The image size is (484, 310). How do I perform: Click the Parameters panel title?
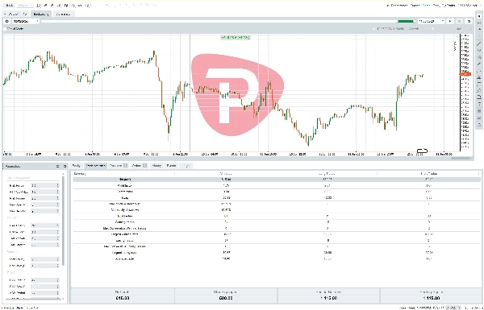[x=13, y=166]
